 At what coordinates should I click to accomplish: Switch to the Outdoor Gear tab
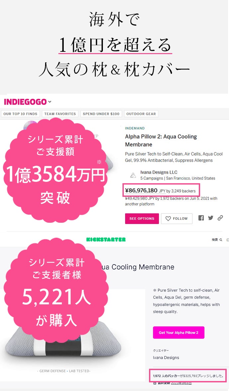(141, 114)
